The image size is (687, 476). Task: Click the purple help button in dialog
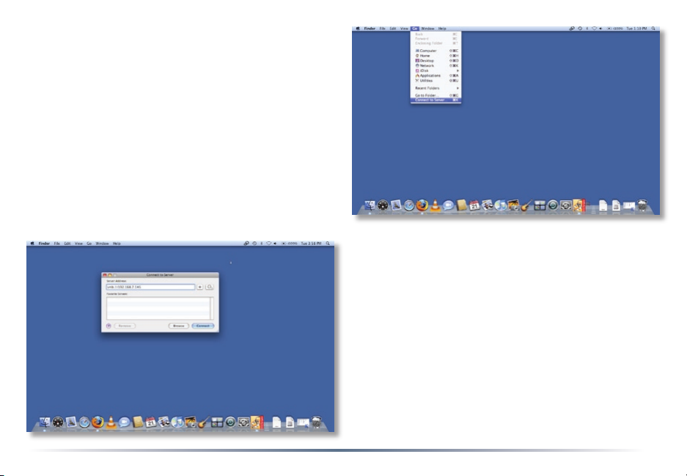point(109,325)
